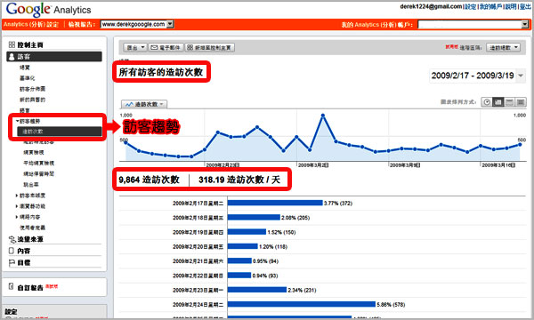The width and height of the screenshot is (534, 320).
Task: Click the '0.95% (94)' value
Action: point(265,261)
